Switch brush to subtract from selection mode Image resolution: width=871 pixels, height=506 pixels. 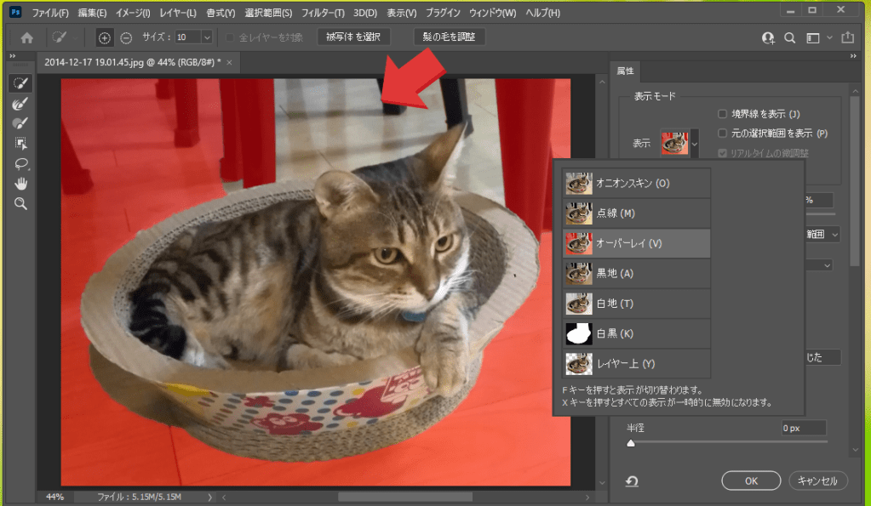[x=126, y=37]
